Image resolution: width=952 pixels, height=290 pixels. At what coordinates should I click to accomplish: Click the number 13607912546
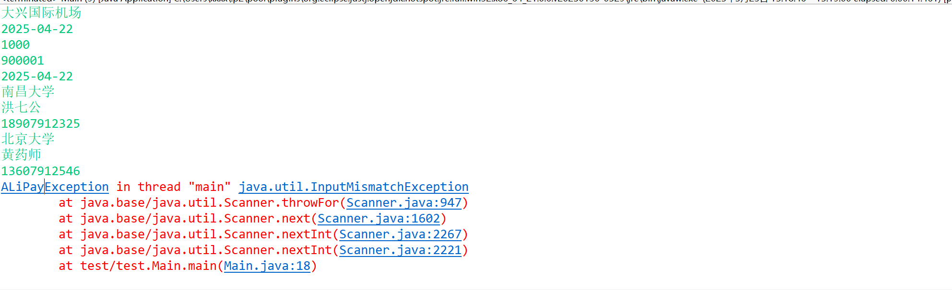coord(41,171)
